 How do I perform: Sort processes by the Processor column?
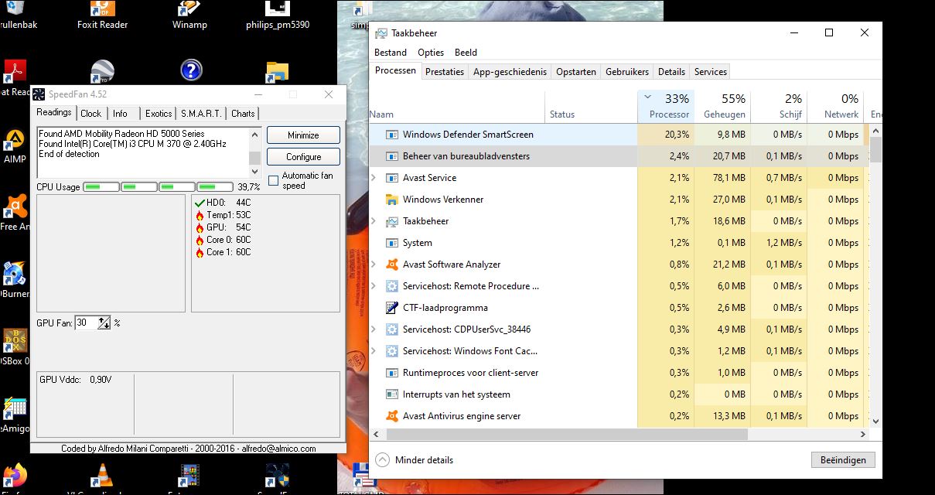pyautogui.click(x=666, y=107)
